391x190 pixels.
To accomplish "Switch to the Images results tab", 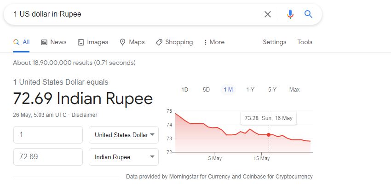I will tap(93, 42).
